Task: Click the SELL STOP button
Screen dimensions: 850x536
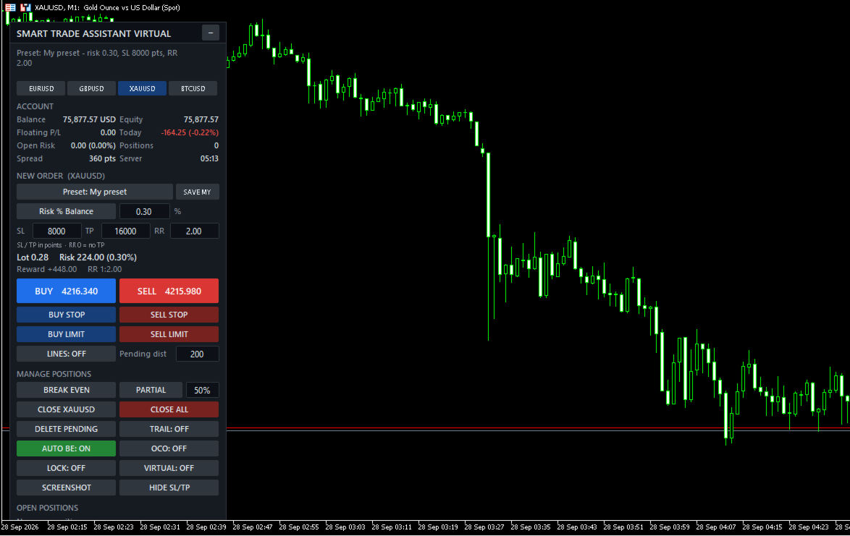Action: coord(169,315)
